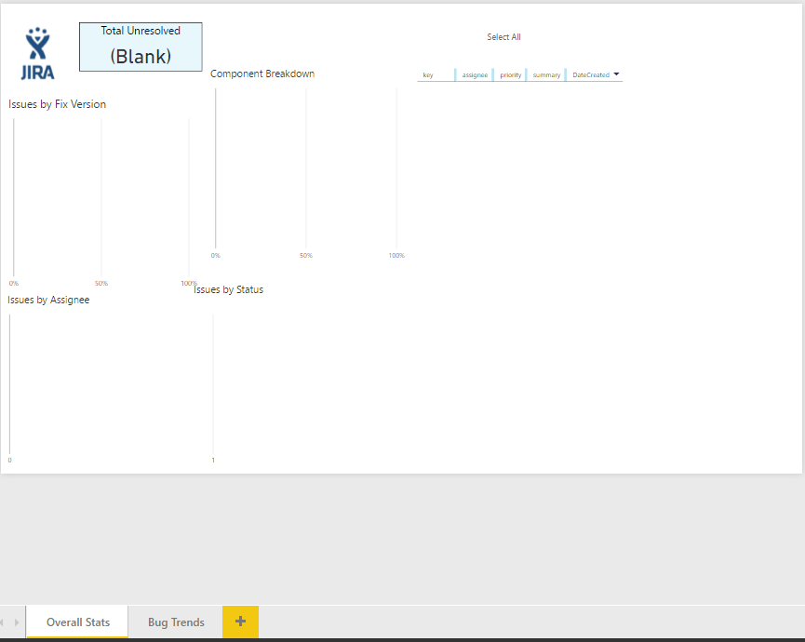Go to previous page tab arrow

tap(2, 622)
